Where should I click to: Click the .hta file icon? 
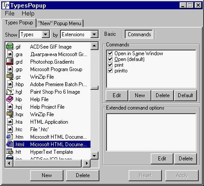coord(10,122)
